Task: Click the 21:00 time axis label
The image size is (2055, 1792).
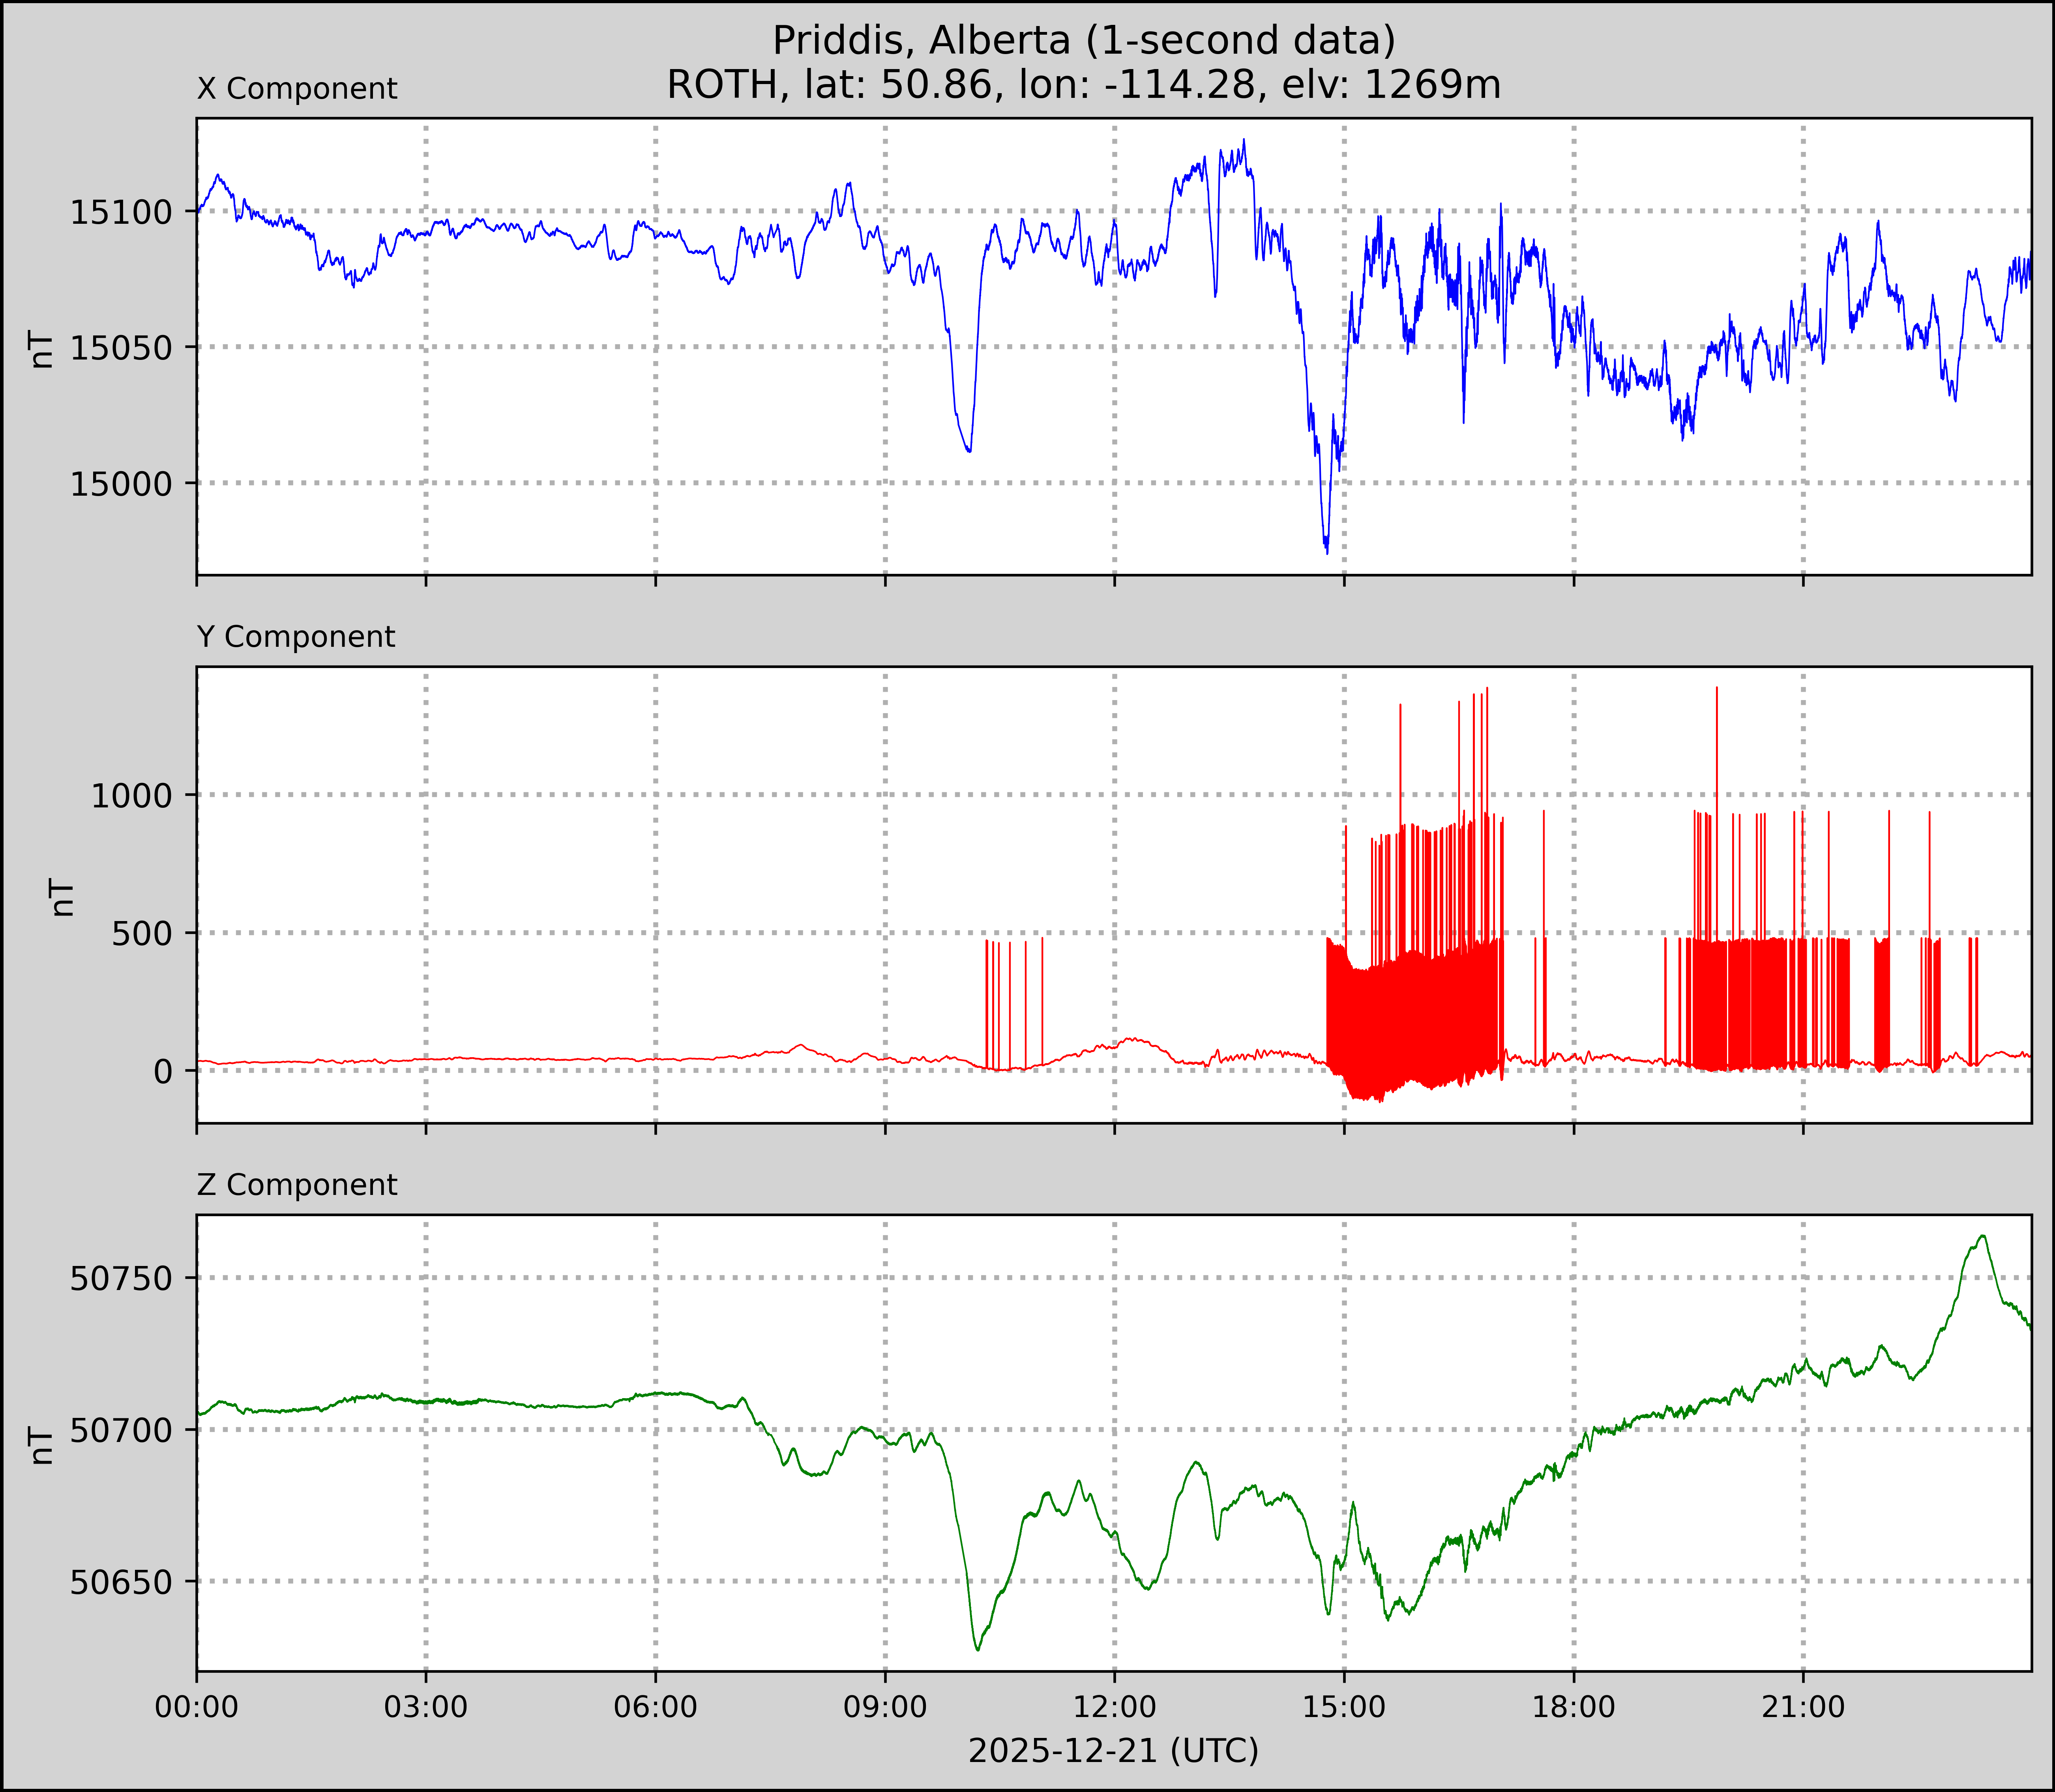Action: click(x=1803, y=1707)
